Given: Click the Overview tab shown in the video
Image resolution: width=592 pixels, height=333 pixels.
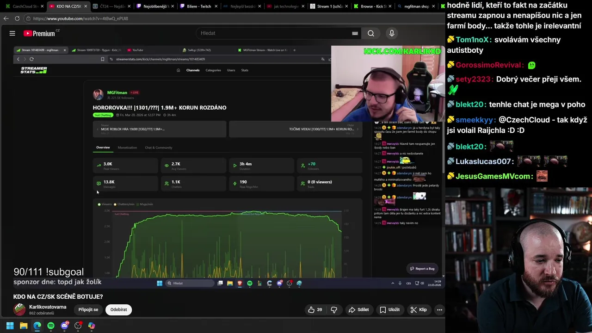Looking at the screenshot, I should coord(103,148).
